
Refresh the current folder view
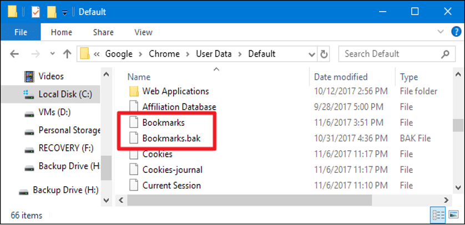(325, 54)
